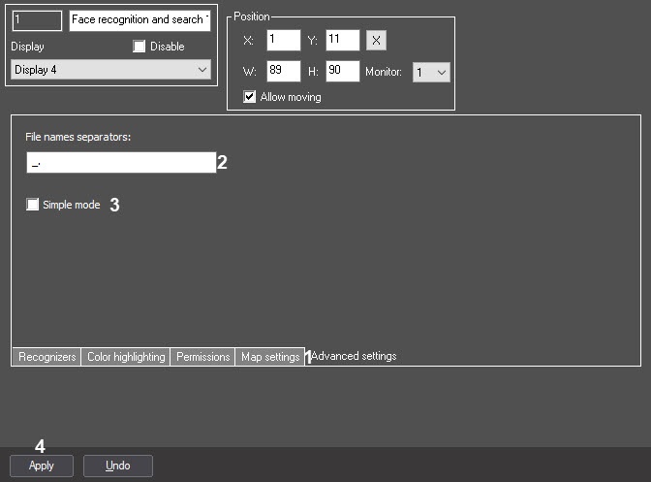Click the Undo button
This screenshot has height=482, width=651.
pyautogui.click(x=117, y=466)
